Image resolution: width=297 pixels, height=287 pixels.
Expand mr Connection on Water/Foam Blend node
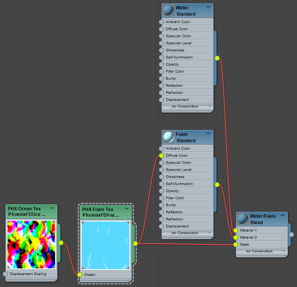click(x=284, y=251)
